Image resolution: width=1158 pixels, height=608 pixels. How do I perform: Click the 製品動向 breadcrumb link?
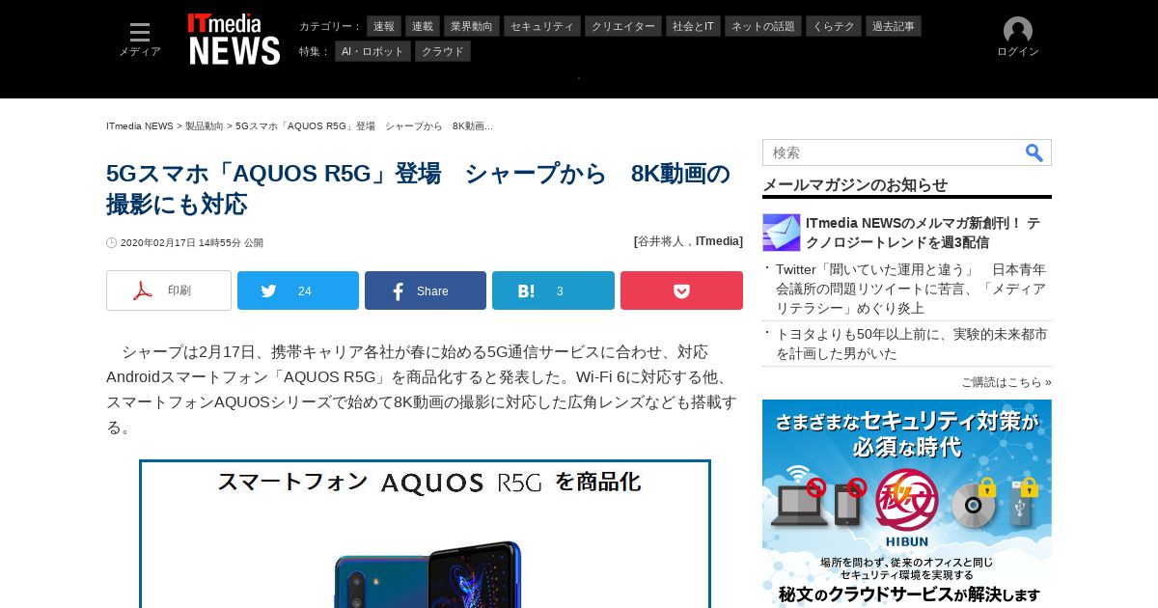205,126
